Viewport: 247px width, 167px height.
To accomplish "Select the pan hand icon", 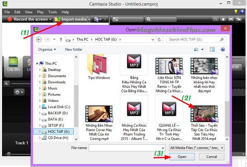I will [223, 19].
